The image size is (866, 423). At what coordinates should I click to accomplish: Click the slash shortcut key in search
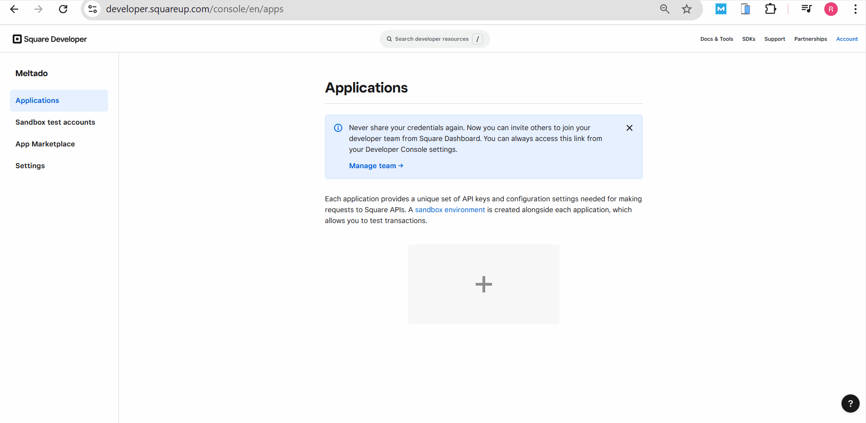tap(477, 39)
